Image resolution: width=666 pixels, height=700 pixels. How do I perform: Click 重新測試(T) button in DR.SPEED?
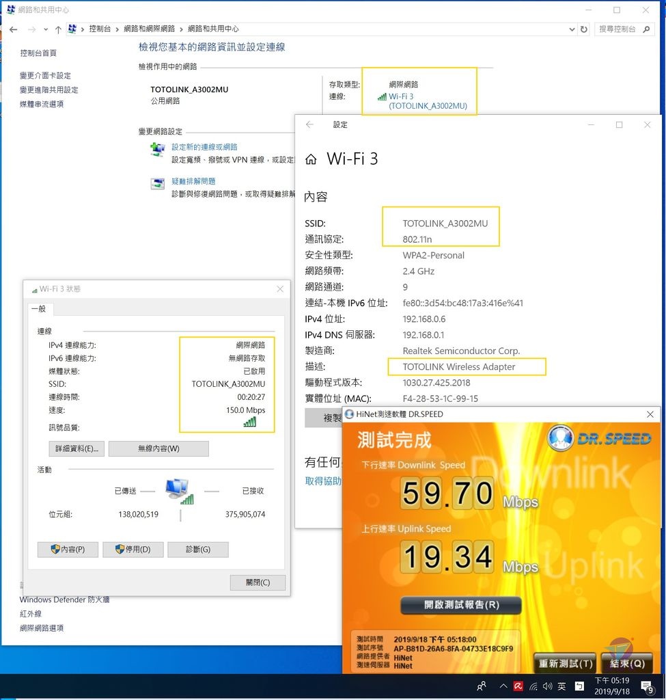(x=565, y=663)
